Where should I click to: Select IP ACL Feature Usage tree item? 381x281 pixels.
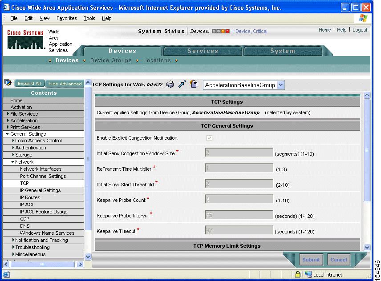44,212
